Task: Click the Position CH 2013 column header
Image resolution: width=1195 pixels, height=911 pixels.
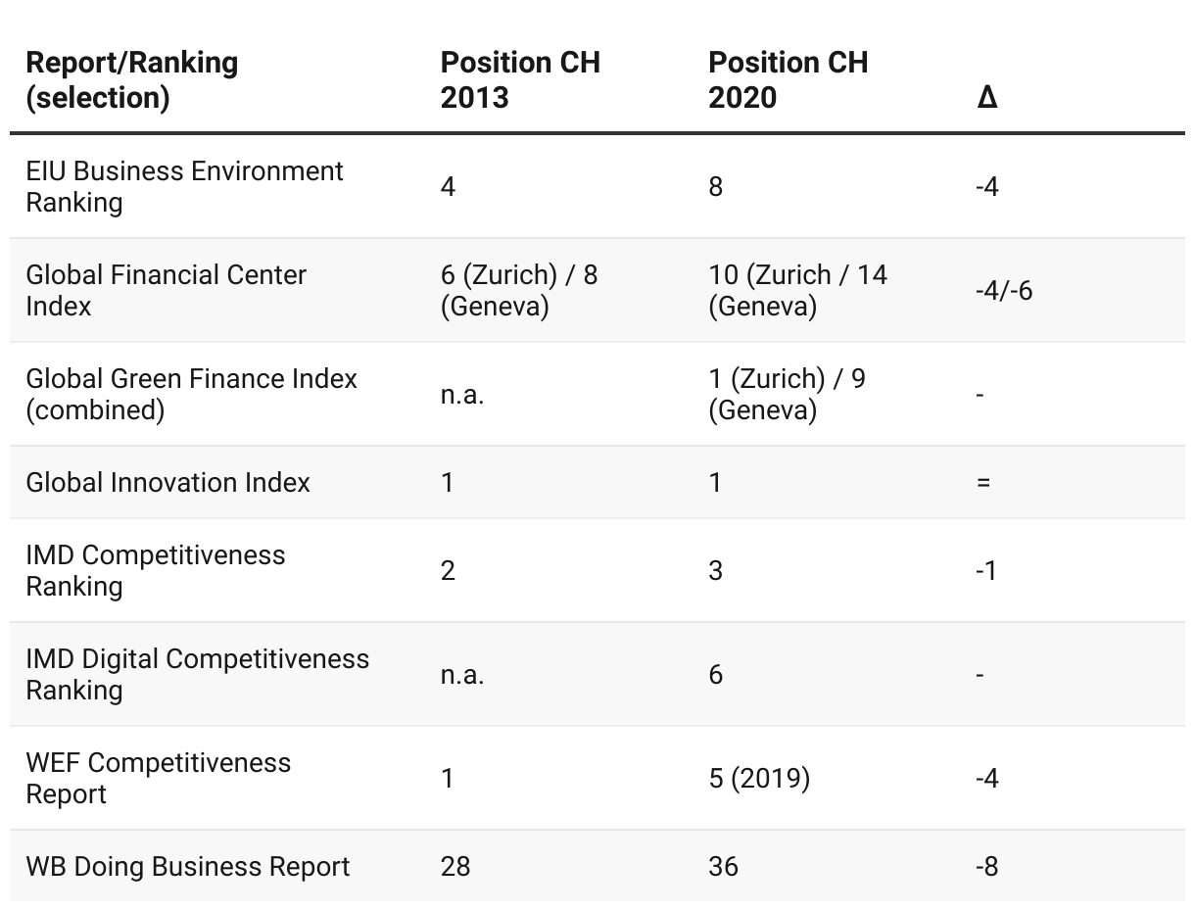Action: coord(520,79)
